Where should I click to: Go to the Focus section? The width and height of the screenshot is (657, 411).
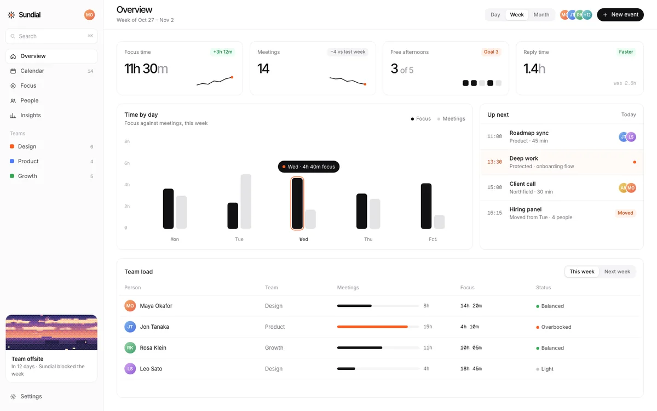tap(51, 86)
